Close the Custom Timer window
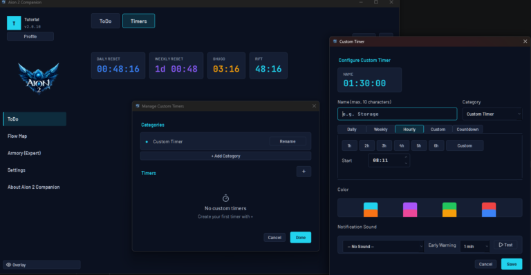Image resolution: width=531 pixels, height=275 pixels. pos(525,41)
